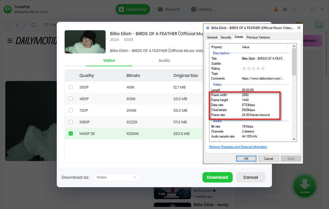
Task: Click the Bit rate 191kbps value
Action: click(x=248, y=126)
